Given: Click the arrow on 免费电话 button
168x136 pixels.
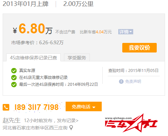Looking at the screenshot, I should (x=94, y=107).
